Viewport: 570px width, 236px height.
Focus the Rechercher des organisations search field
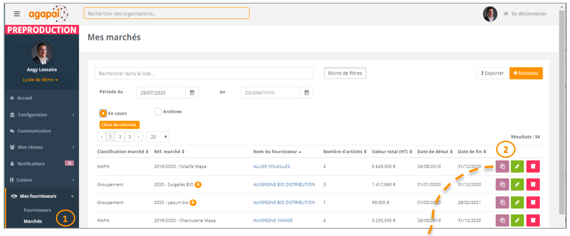click(166, 13)
